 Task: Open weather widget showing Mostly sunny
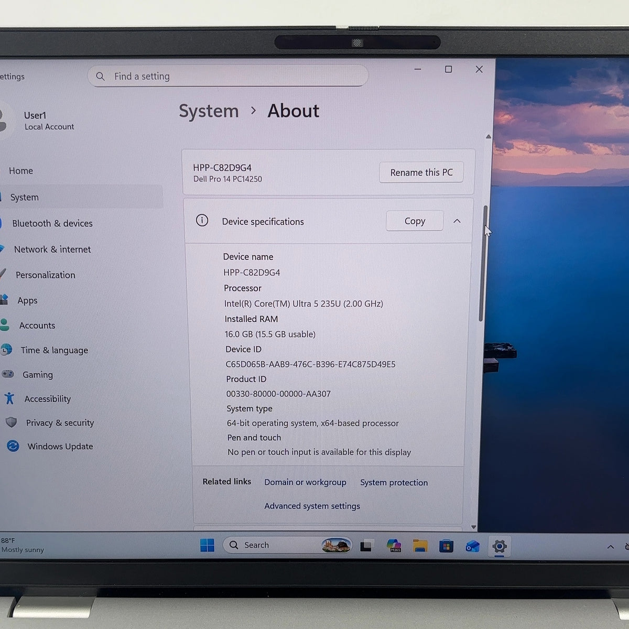pyautogui.click(x=22, y=545)
